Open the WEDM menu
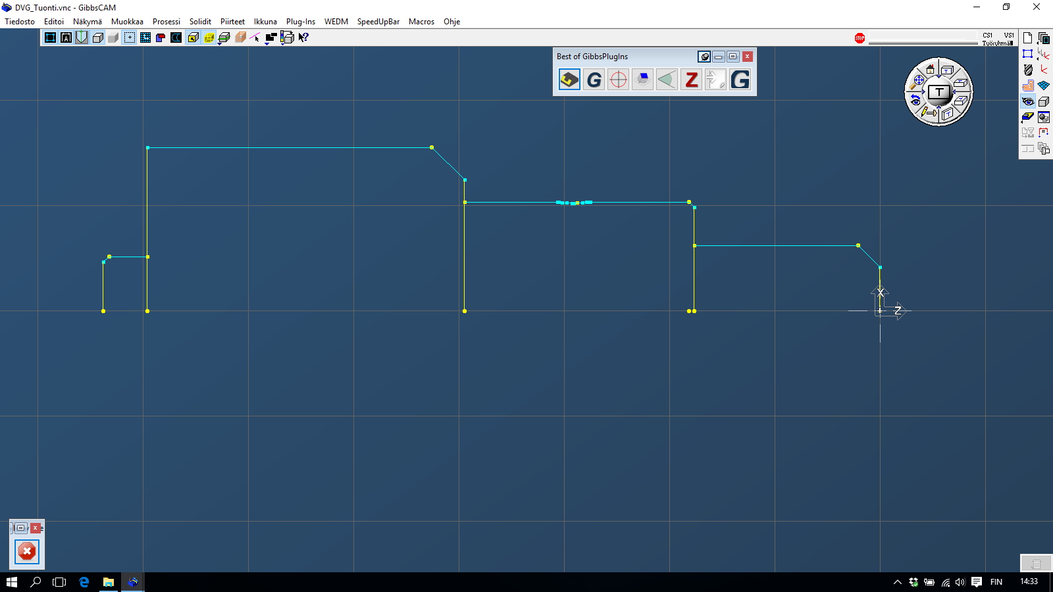 336,22
